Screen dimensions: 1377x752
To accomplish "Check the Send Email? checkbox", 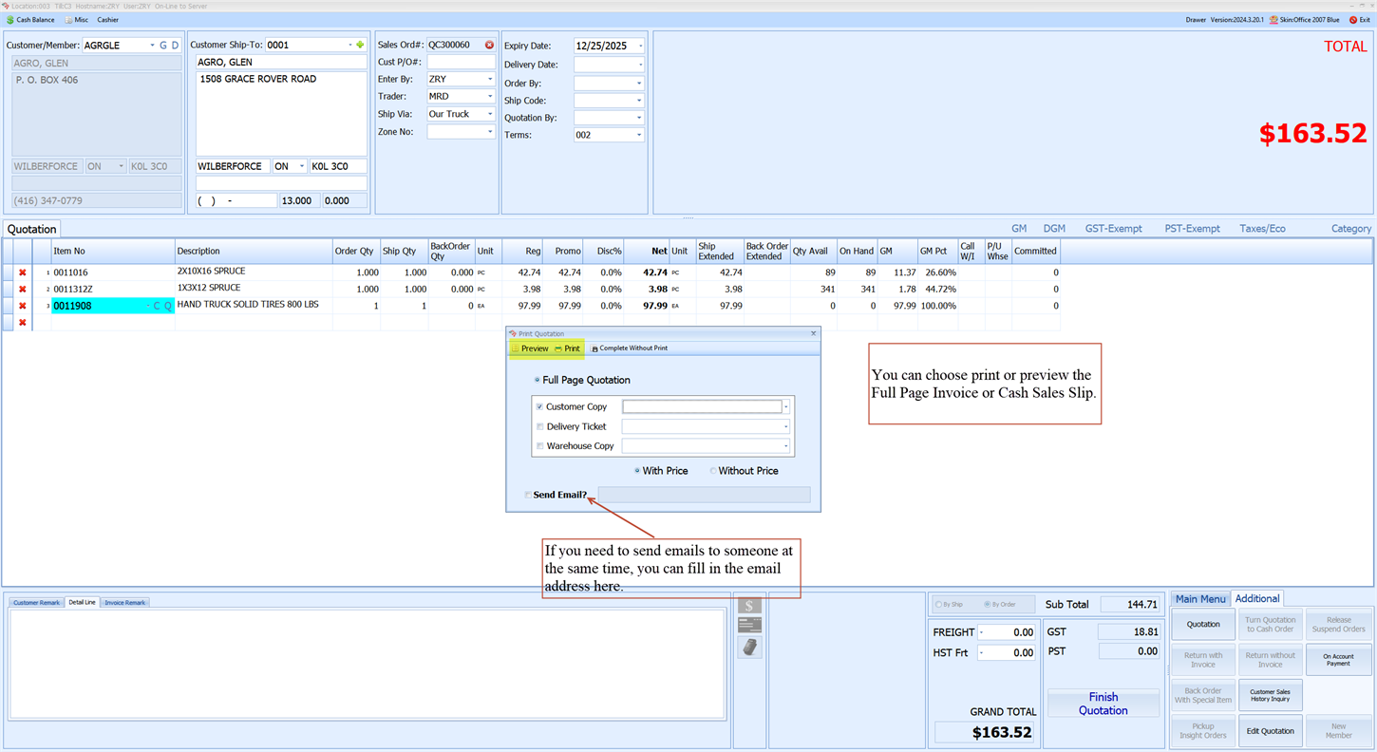I will coord(528,495).
